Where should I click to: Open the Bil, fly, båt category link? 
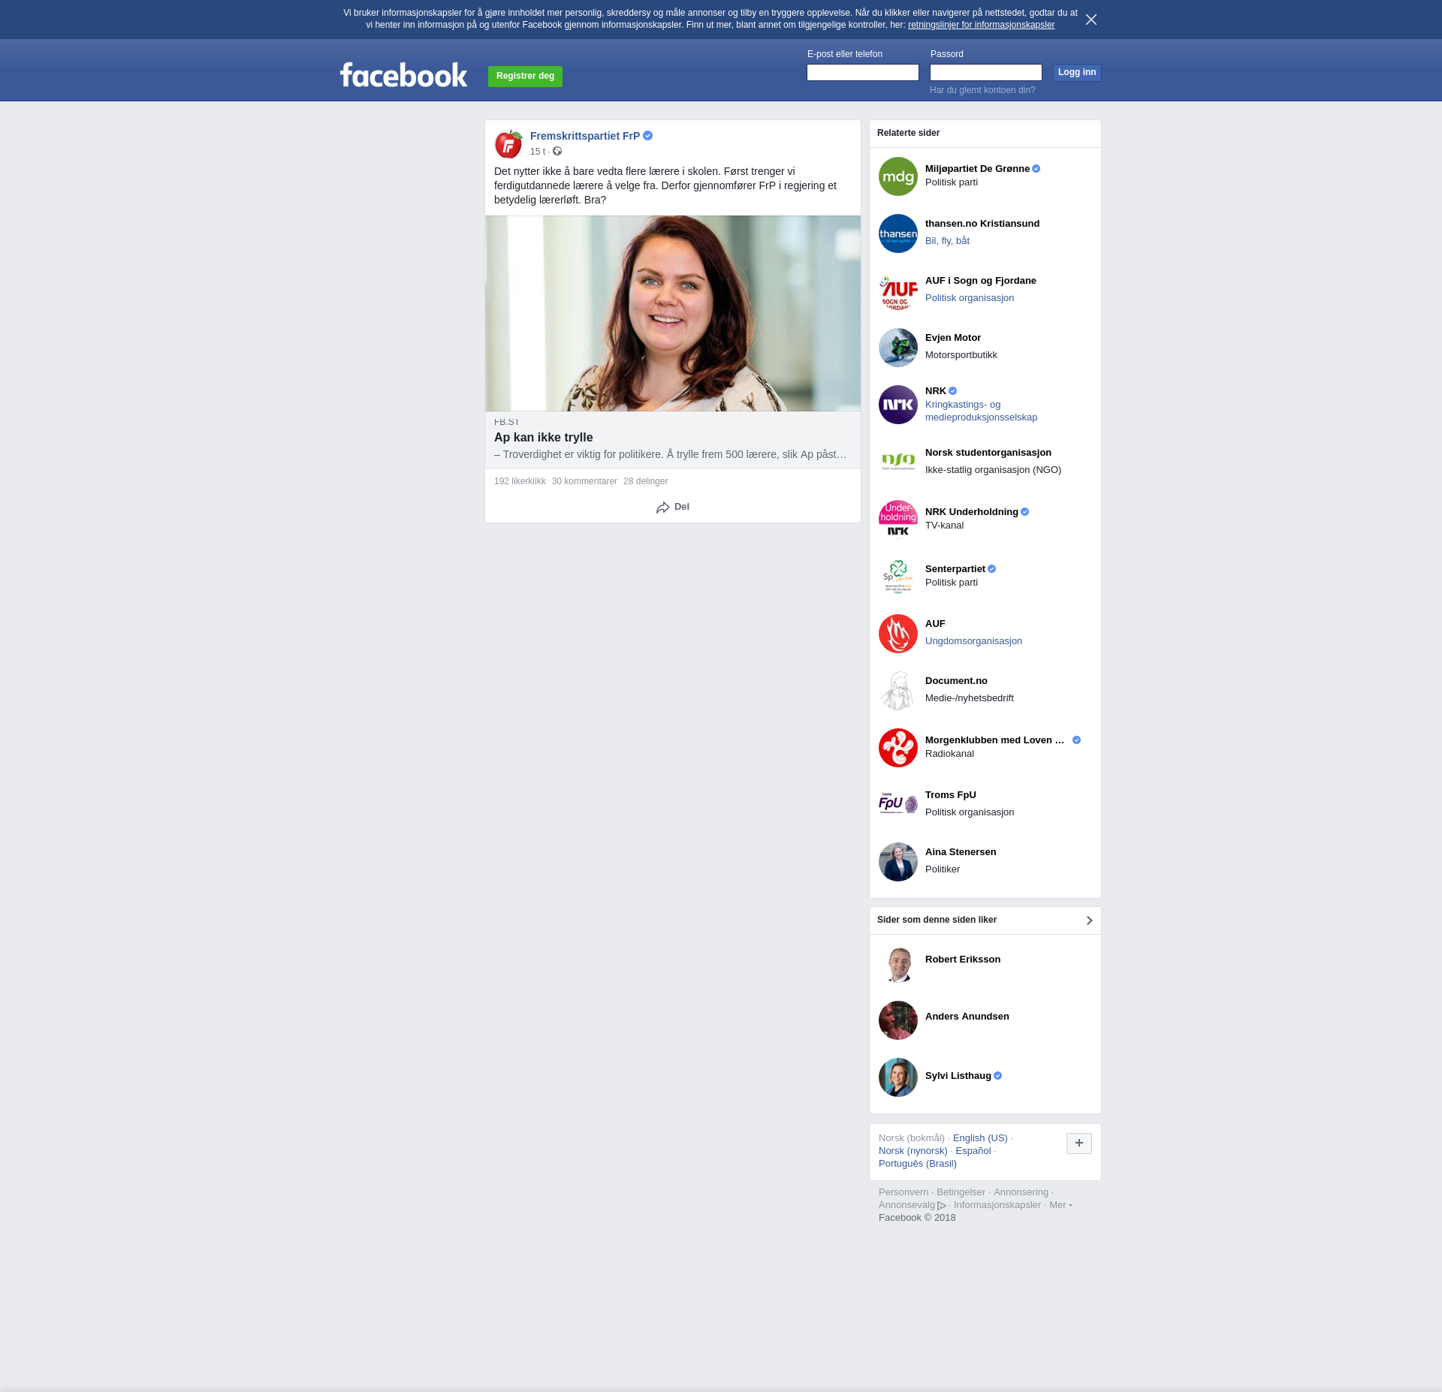click(947, 241)
